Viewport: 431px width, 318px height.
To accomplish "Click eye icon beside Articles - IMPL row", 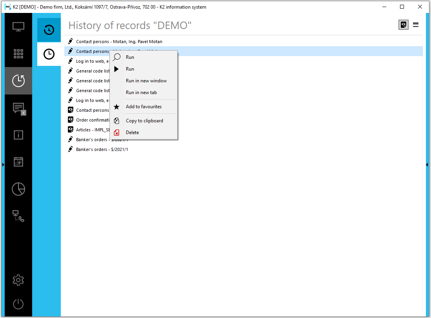I will pyautogui.click(x=71, y=129).
